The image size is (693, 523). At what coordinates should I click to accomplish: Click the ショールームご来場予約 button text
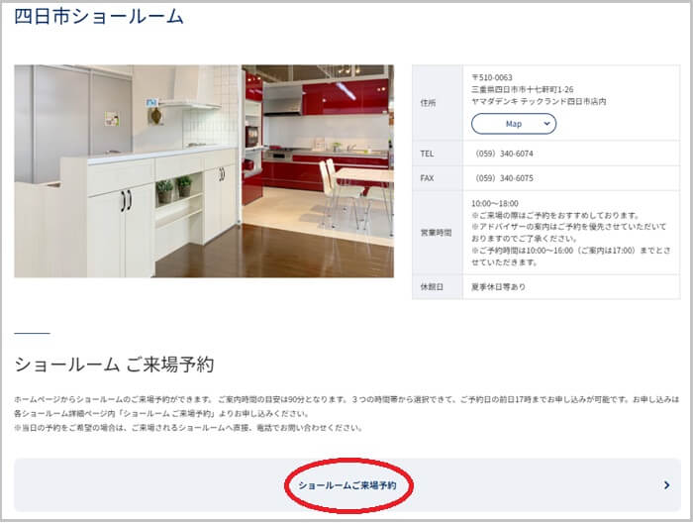point(346,485)
